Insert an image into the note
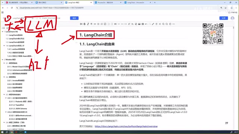Viewport: 239px width, 134px height. click(139, 24)
